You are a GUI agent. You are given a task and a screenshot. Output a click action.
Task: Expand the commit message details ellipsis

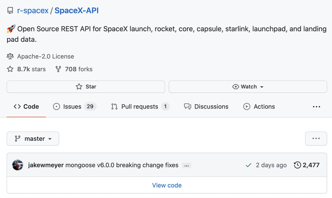point(186,165)
